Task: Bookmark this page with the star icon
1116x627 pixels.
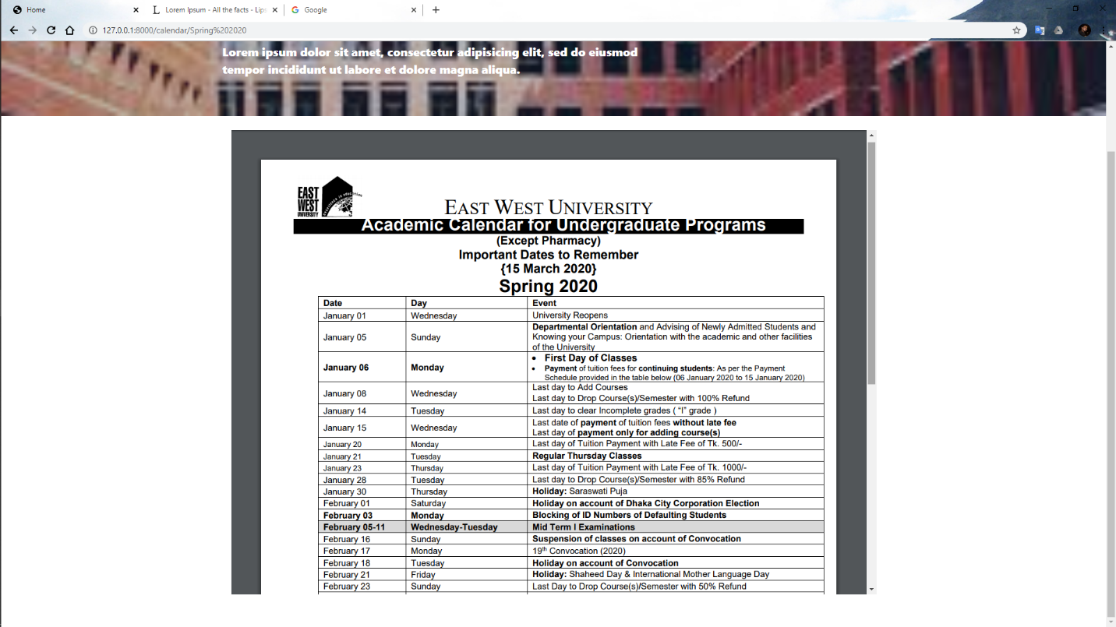Action: (x=1016, y=30)
